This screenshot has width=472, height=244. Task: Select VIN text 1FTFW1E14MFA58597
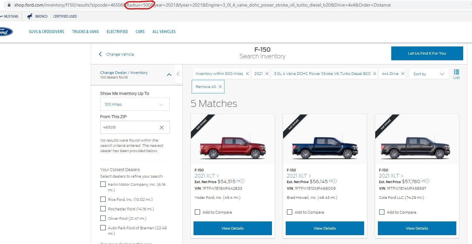(407, 188)
